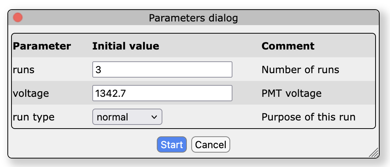Select the run type parameter label
Screen dimensions: 390x167
34,117
